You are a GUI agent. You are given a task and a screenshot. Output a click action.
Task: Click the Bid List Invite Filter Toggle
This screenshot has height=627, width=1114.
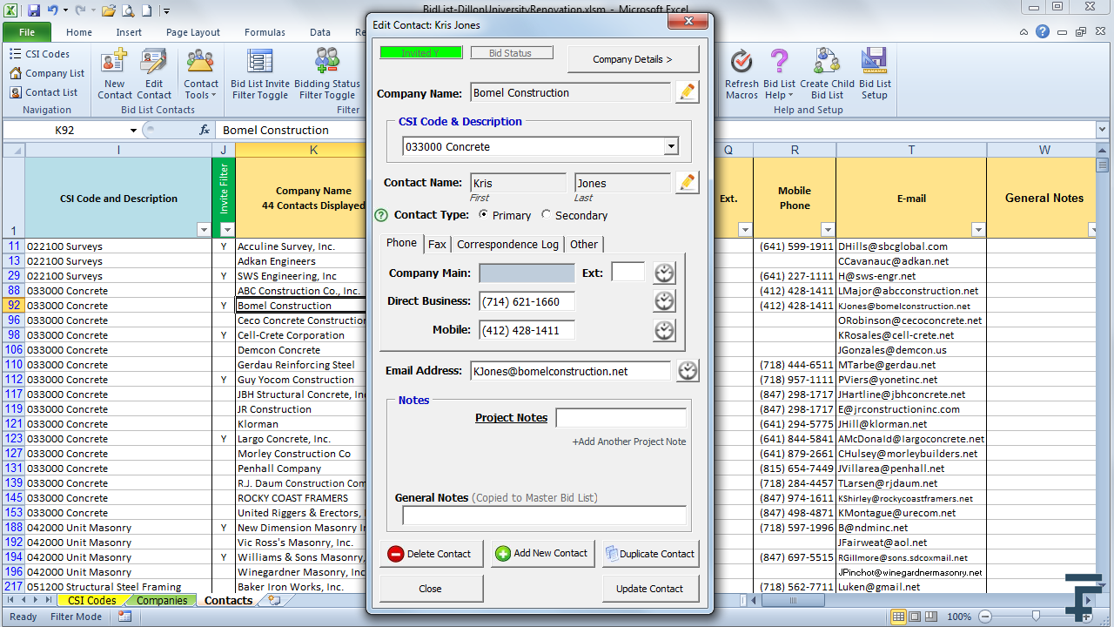(260, 74)
